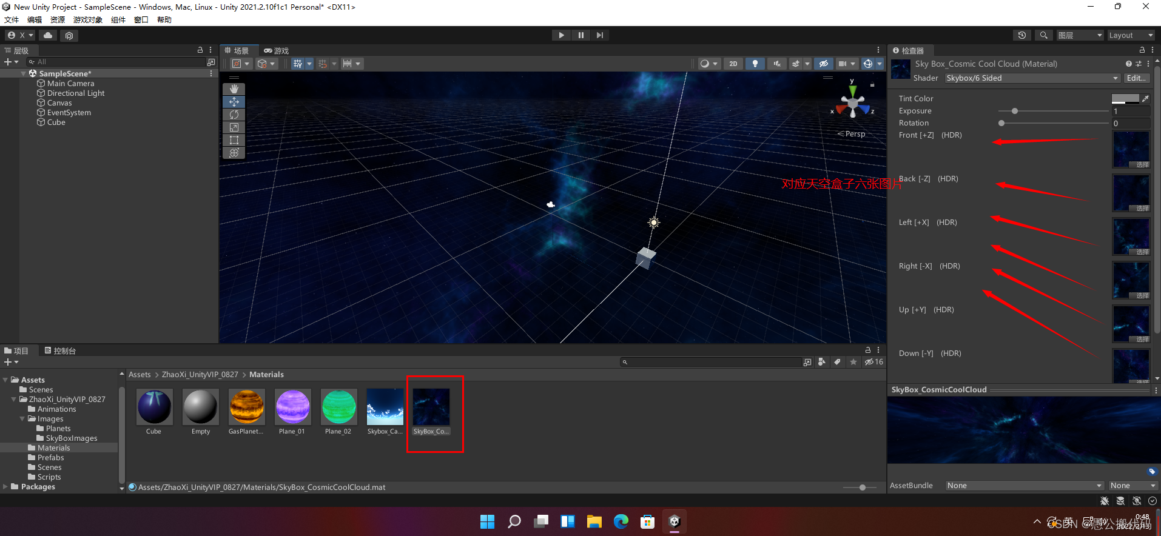Toggle scene grid visibility

tap(297, 64)
